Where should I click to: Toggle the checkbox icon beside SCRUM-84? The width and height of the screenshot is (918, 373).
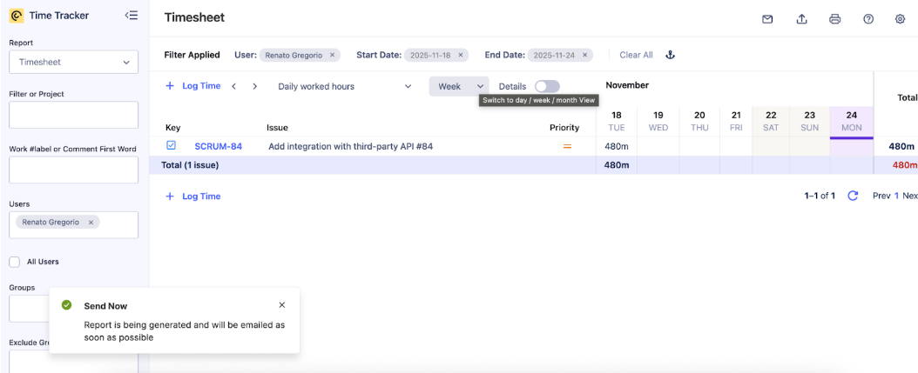click(x=171, y=145)
